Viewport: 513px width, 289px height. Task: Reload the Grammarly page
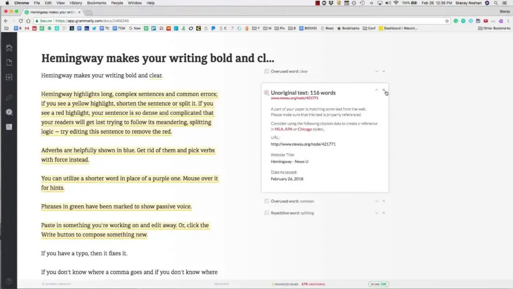(21, 21)
